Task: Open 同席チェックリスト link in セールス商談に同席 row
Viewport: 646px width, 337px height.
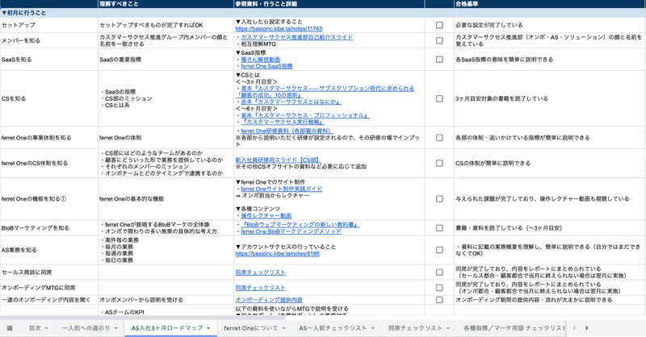Action: click(260, 273)
